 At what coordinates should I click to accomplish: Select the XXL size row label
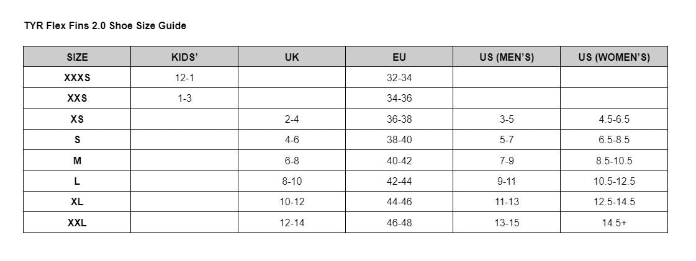click(77, 223)
